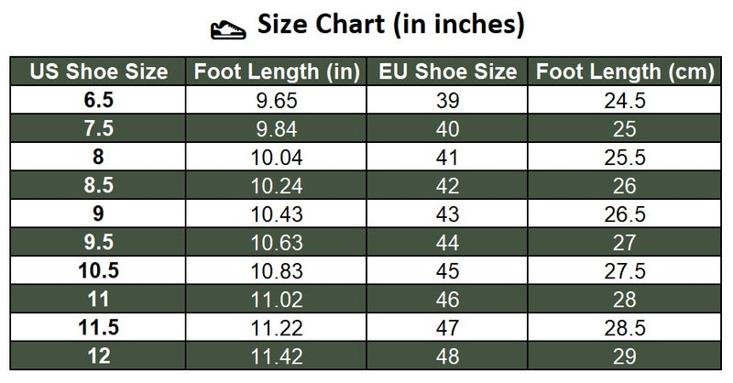Screen dimensions: 733x383
Task: Click EU size 43 cell
Action: coord(447,214)
